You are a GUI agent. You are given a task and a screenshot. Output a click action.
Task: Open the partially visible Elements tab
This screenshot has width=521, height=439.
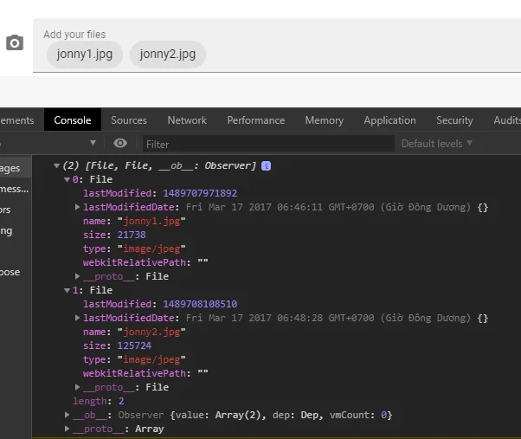[x=17, y=120]
